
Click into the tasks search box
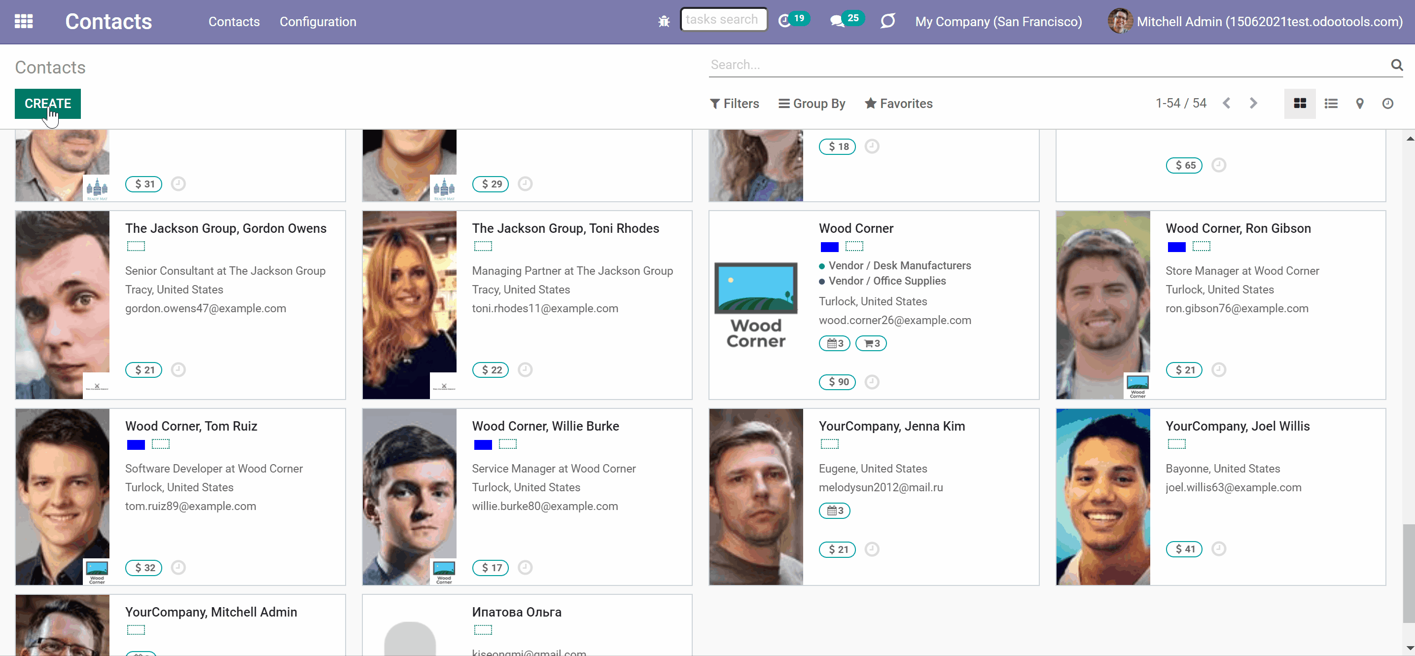tap(723, 19)
